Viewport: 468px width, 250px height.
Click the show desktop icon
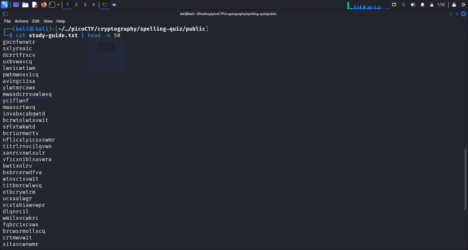(16, 5)
